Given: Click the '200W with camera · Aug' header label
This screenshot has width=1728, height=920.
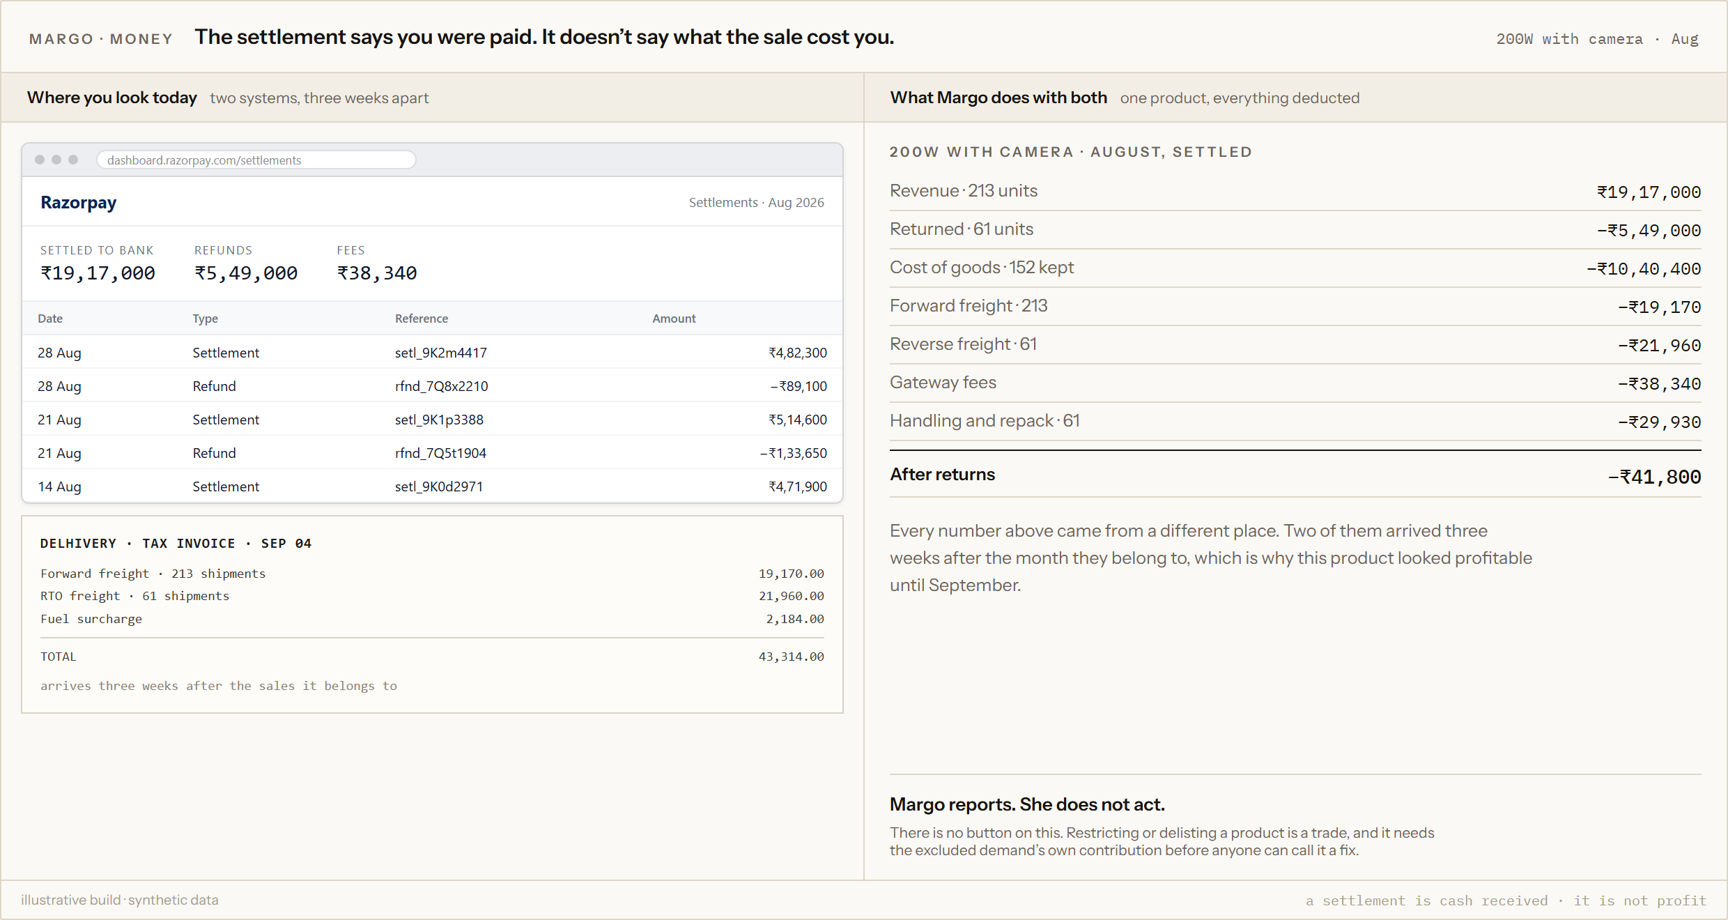Looking at the screenshot, I should pos(1597,39).
